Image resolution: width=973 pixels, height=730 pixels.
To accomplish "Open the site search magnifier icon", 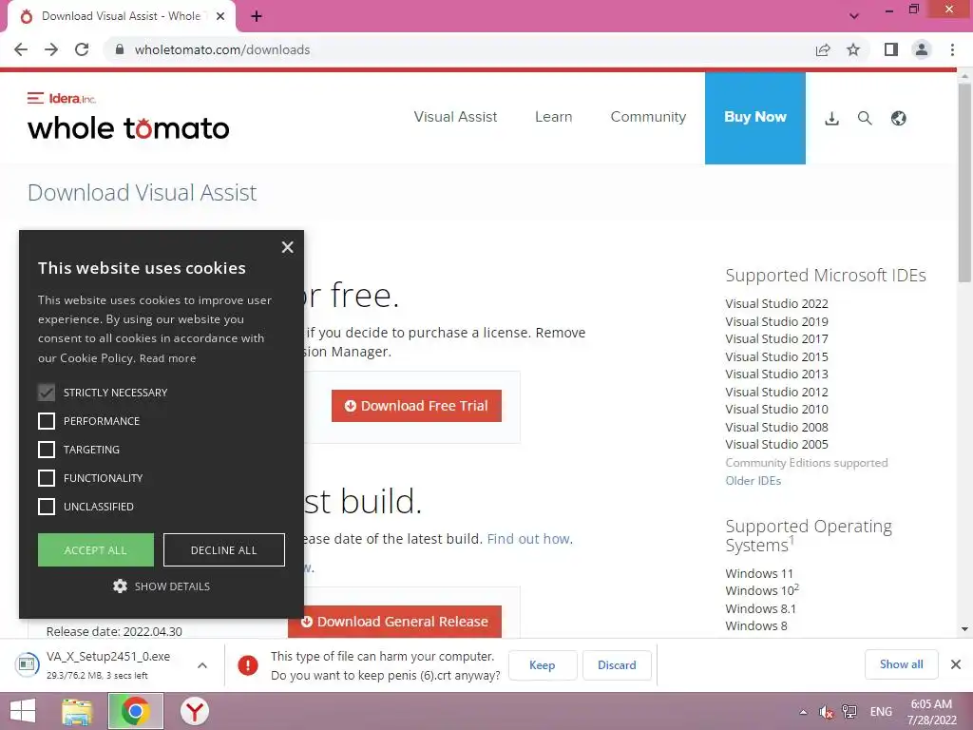I will tap(865, 118).
